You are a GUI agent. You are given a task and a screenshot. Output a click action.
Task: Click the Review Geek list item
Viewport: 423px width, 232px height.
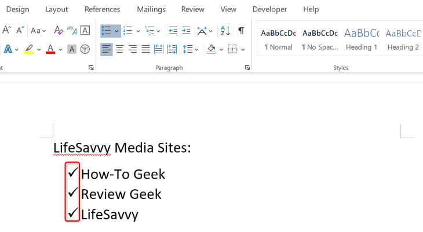[121, 194]
